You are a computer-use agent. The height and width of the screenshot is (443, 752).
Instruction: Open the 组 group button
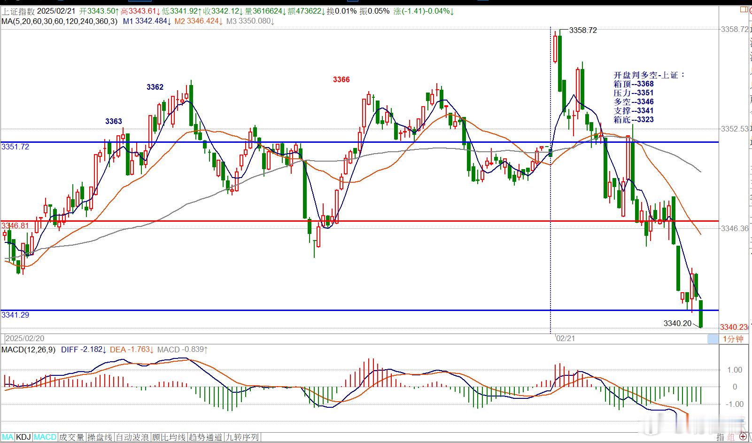[731, 437]
